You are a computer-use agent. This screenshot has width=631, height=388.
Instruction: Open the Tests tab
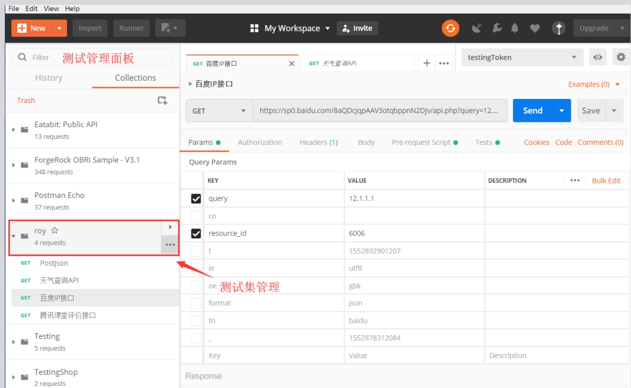[x=487, y=142]
